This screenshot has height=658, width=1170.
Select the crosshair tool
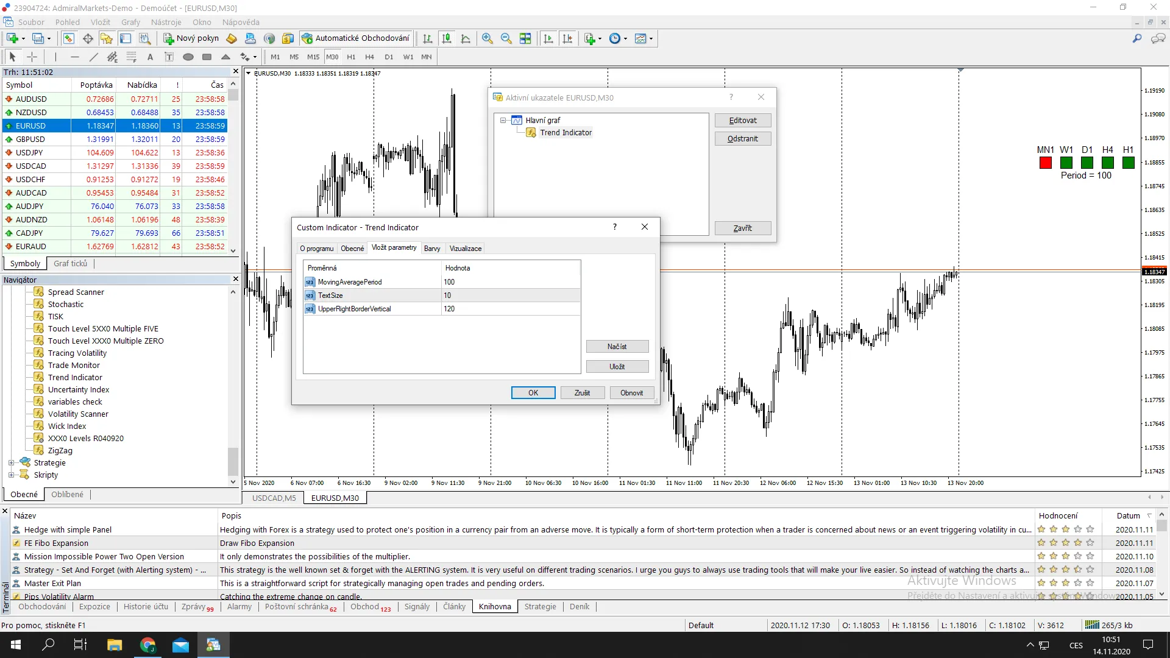[32, 57]
